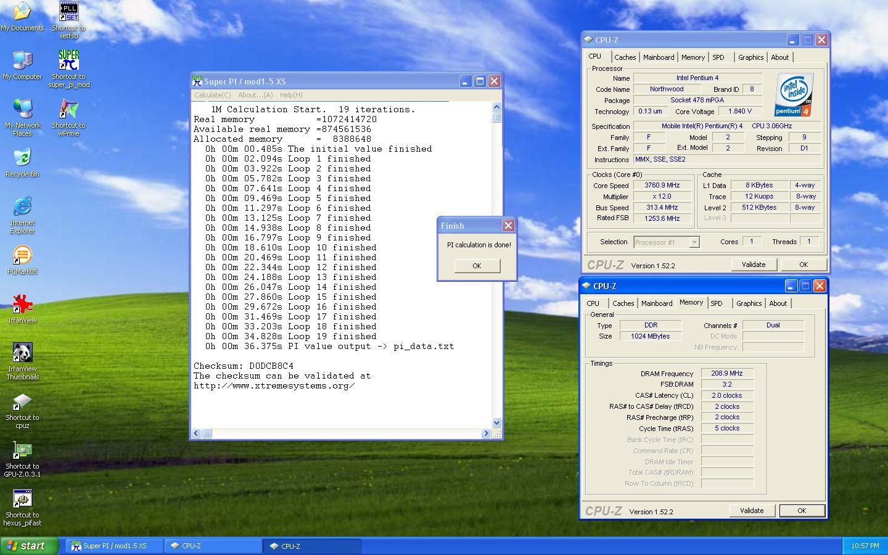Click the Specification Mobile Pentium 4 field
888x555 pixels.
(x=727, y=126)
